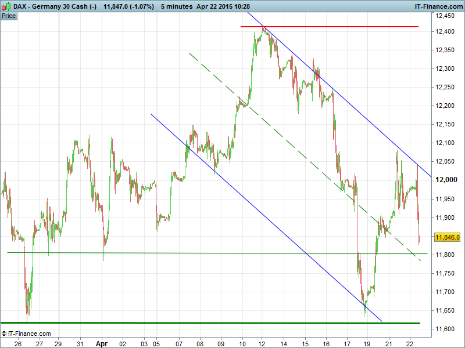Click the "22" date label on time axis
Image resolution: width=465 pixels, height=348 pixels.
point(409,343)
